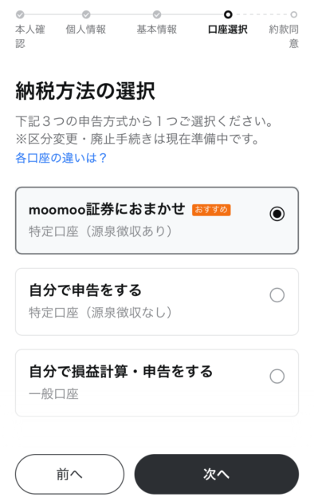Click the 約款同意 step label
The width and height of the screenshot is (314, 501).
(284, 36)
